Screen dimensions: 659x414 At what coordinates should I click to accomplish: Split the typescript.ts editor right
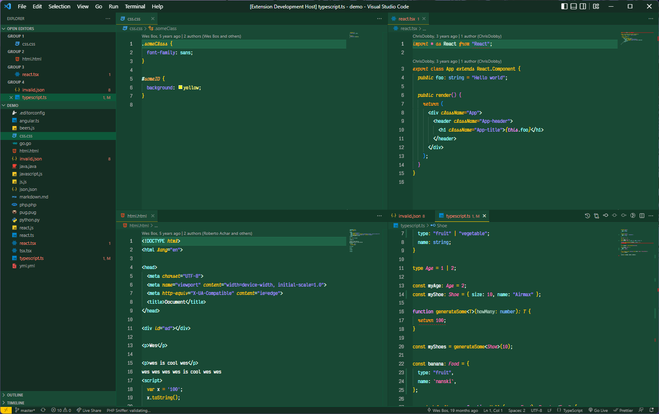click(642, 216)
